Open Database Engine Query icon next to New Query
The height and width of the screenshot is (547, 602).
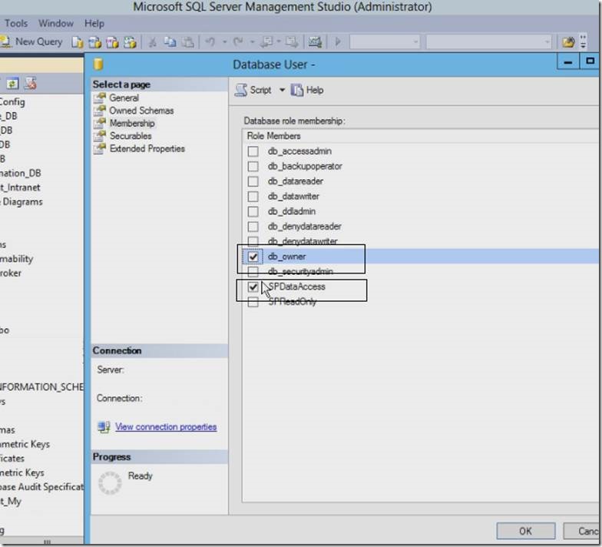[x=77, y=41]
